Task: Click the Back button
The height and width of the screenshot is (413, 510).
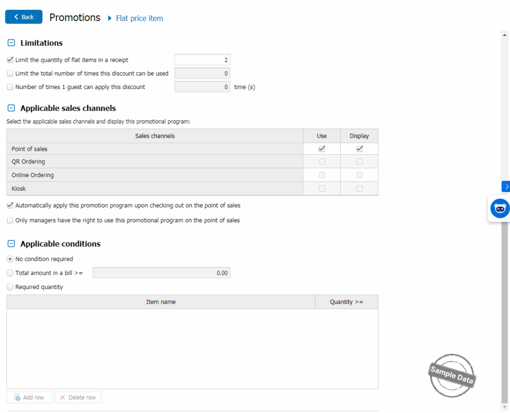Action: (x=23, y=17)
